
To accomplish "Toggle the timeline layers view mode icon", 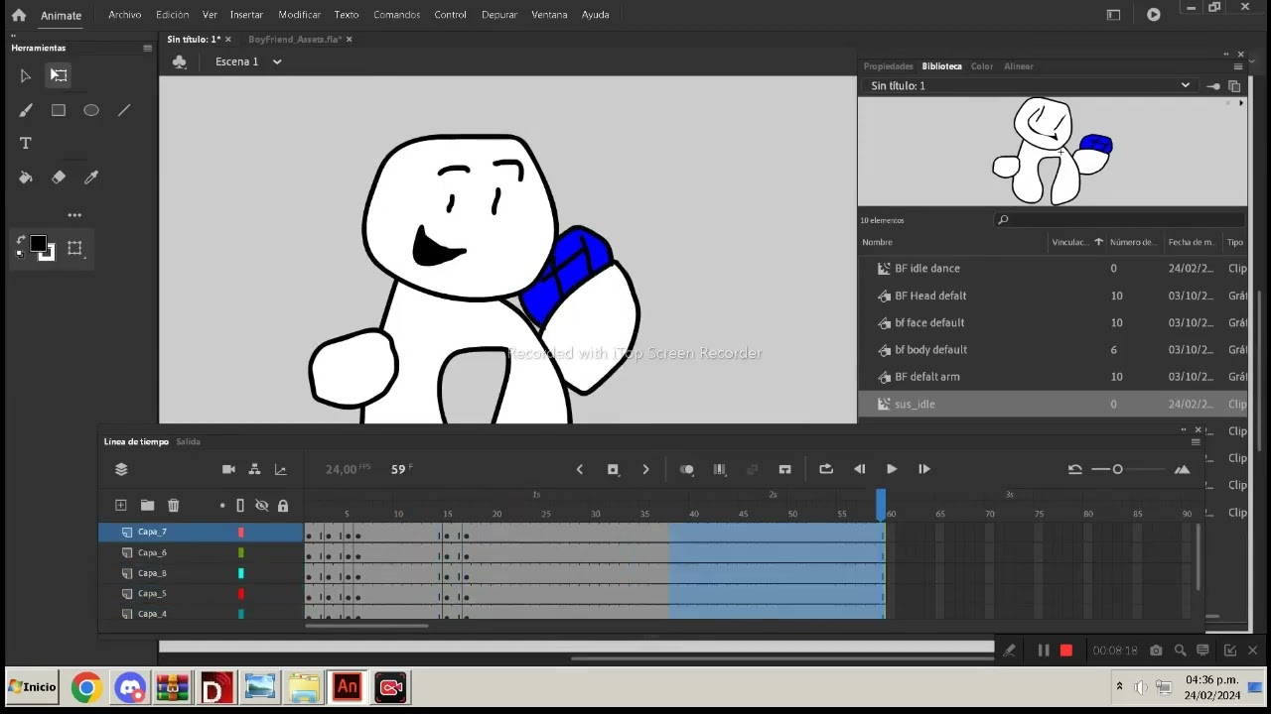I will [121, 469].
